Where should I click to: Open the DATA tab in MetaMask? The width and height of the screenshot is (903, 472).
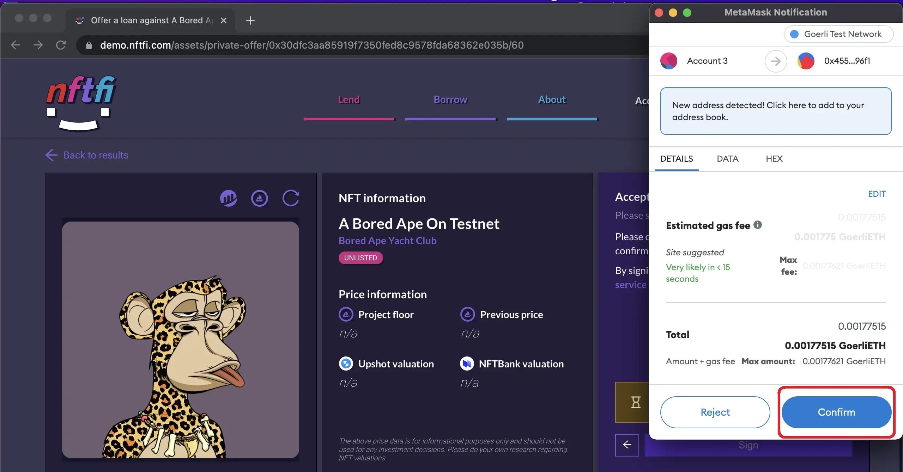(727, 159)
